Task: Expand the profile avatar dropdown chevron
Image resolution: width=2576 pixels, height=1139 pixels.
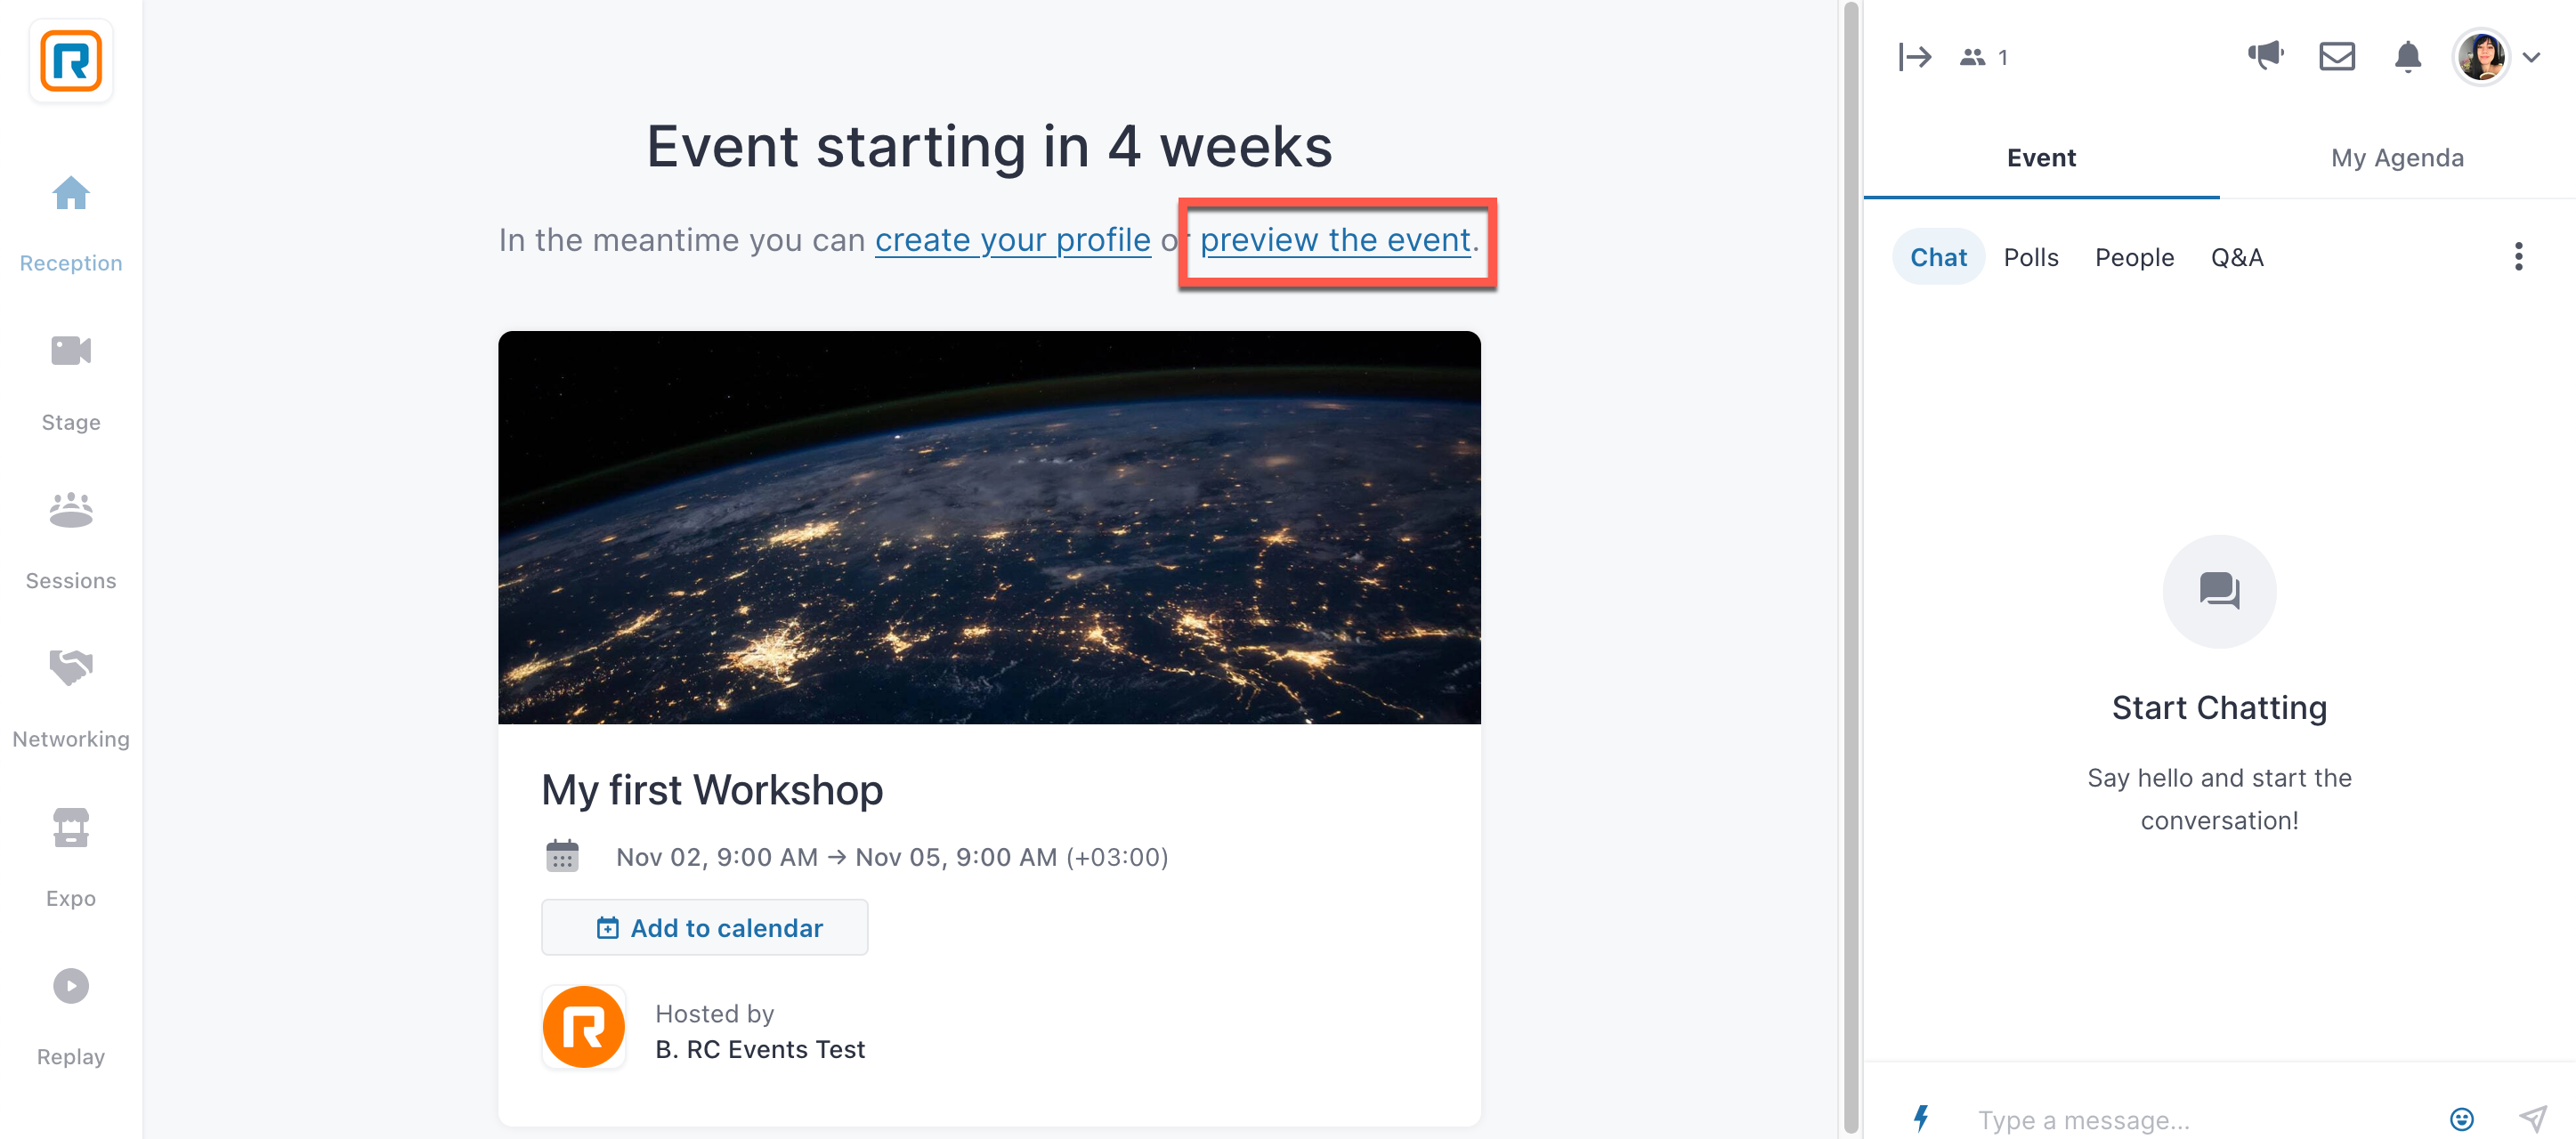Action: click(2531, 57)
